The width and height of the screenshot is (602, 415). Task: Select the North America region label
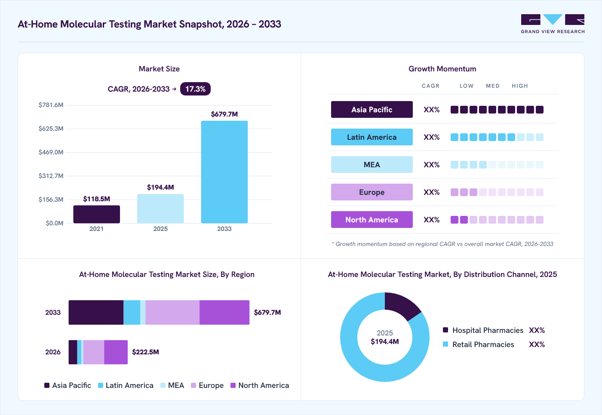372,220
